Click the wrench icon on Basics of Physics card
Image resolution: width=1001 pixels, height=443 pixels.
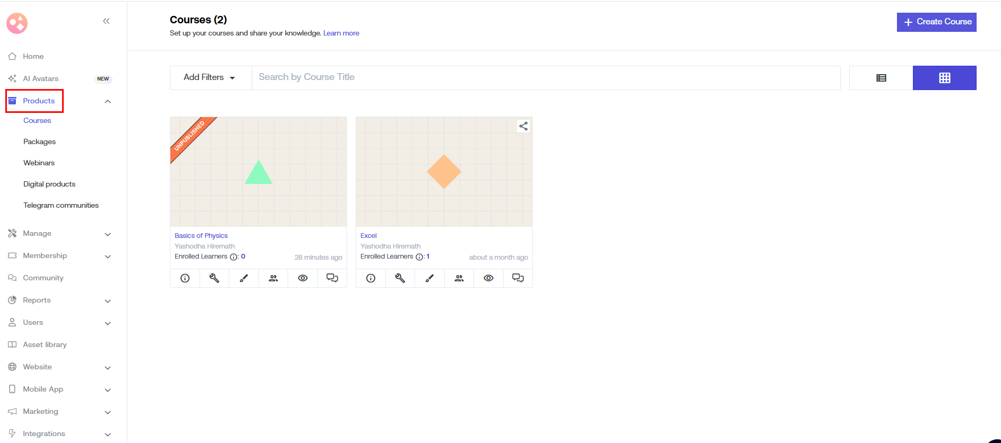(x=214, y=278)
